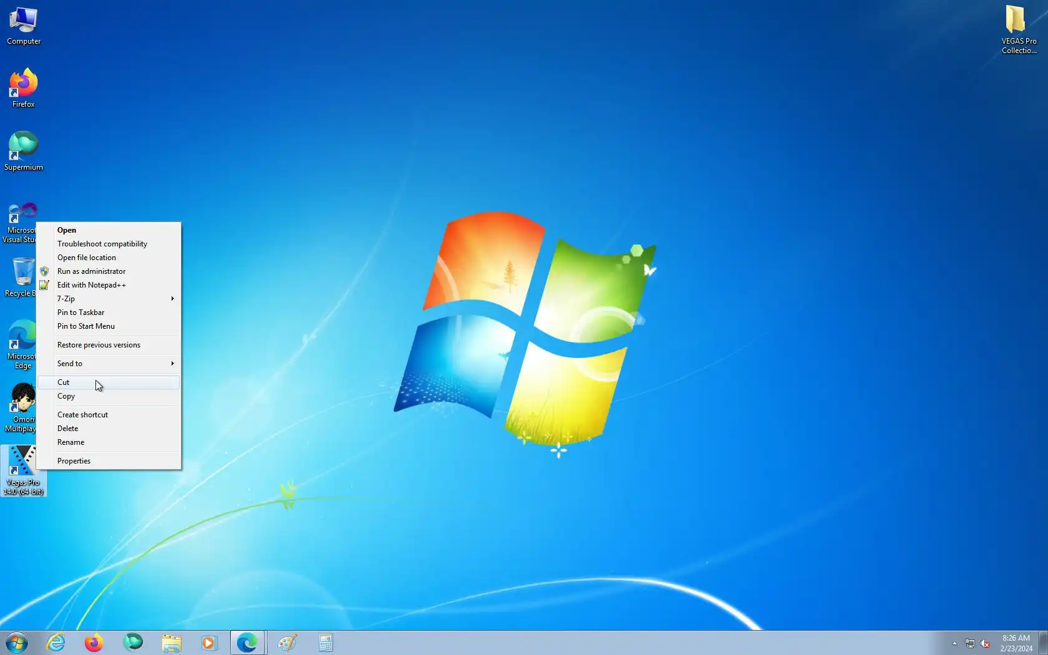
Task: Choose Run as administrator
Action: point(109,271)
